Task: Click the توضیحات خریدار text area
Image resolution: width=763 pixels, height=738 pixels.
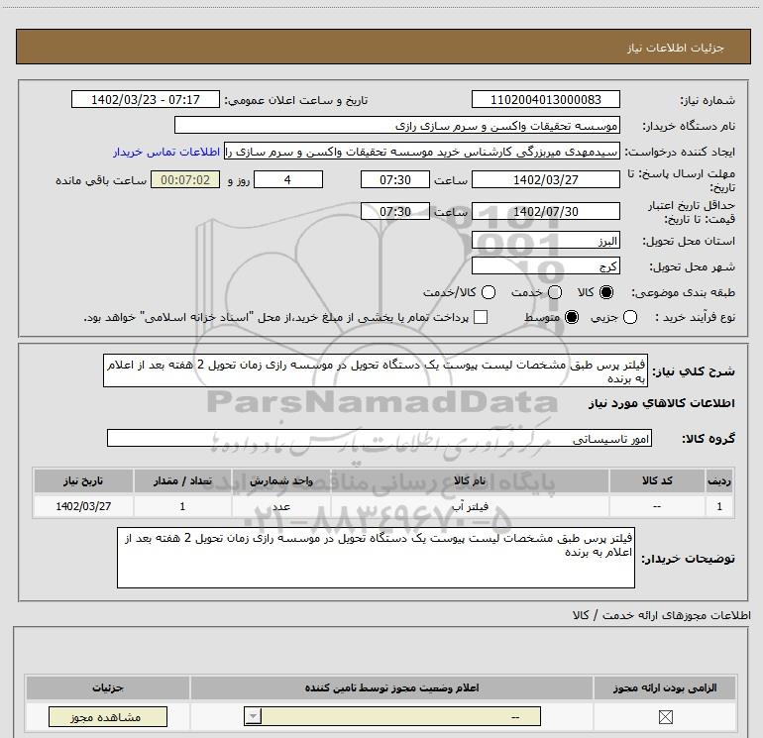Action: click(376, 558)
